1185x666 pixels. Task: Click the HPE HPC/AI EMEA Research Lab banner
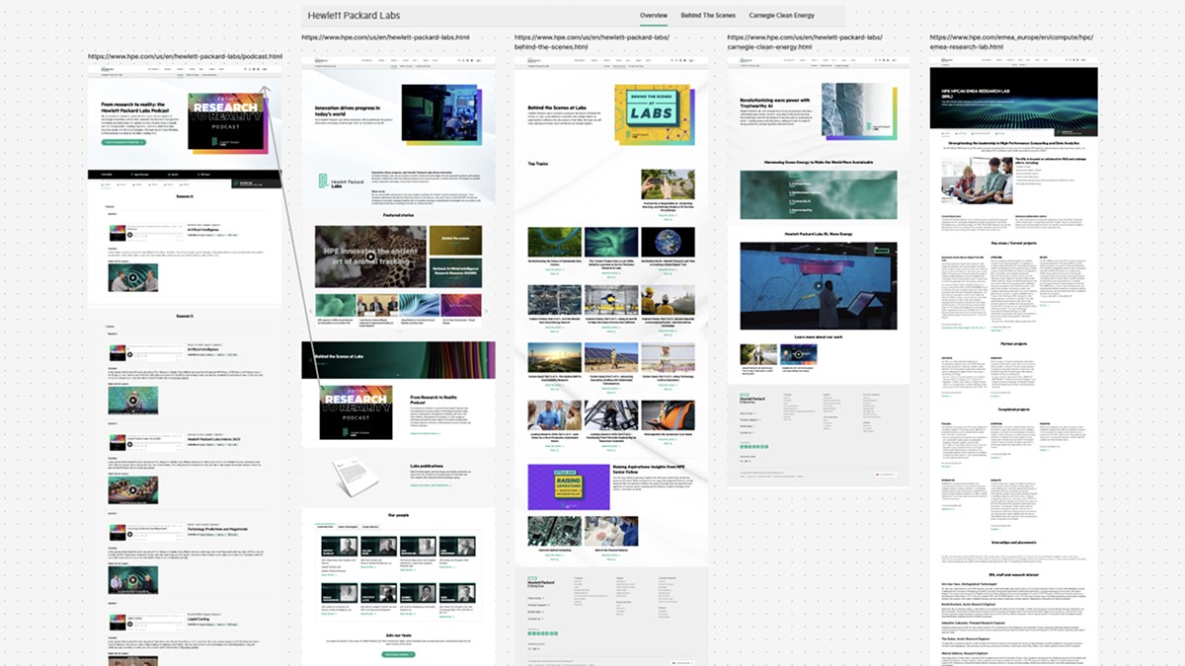(x=1014, y=98)
